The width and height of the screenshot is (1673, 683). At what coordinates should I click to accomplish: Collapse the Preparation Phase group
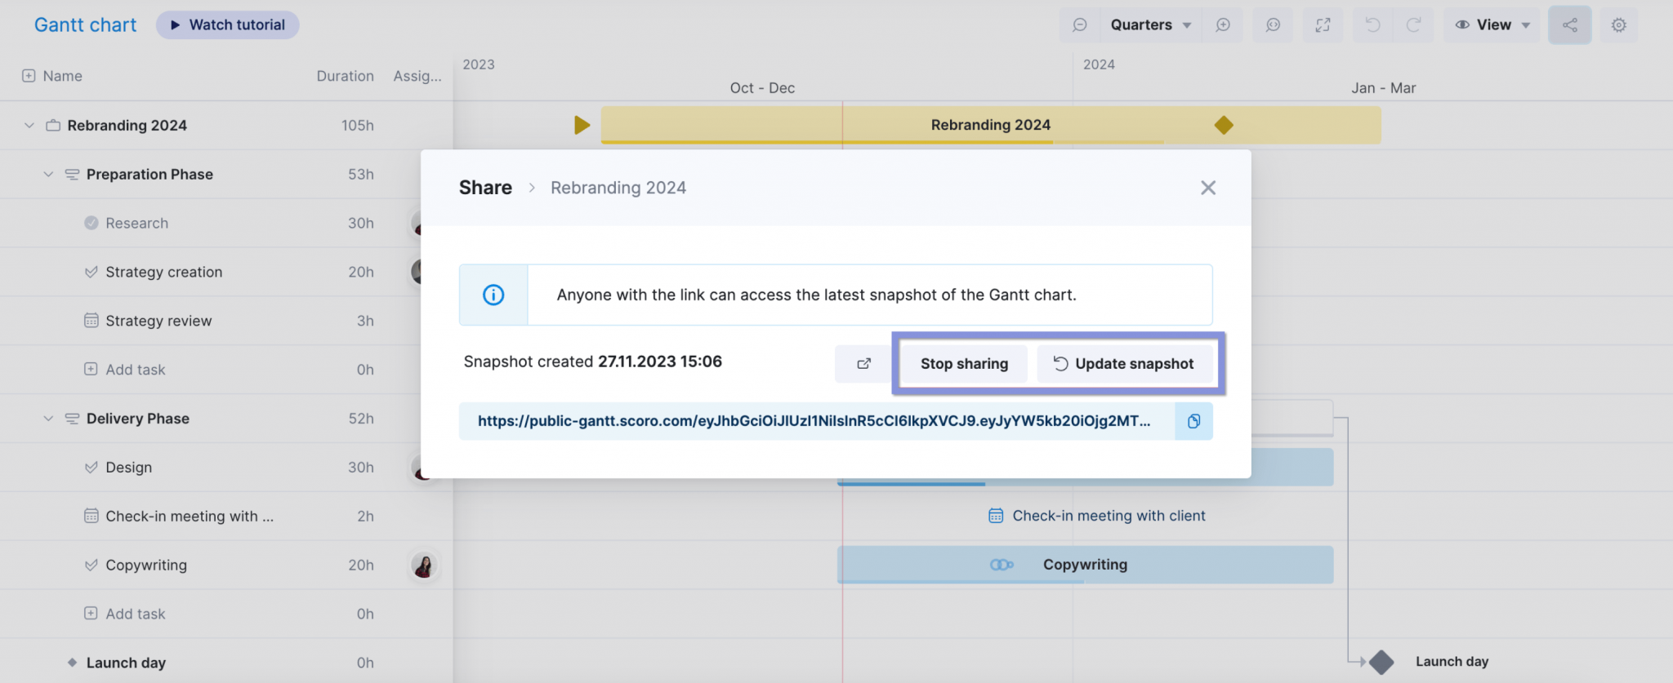[x=48, y=174]
